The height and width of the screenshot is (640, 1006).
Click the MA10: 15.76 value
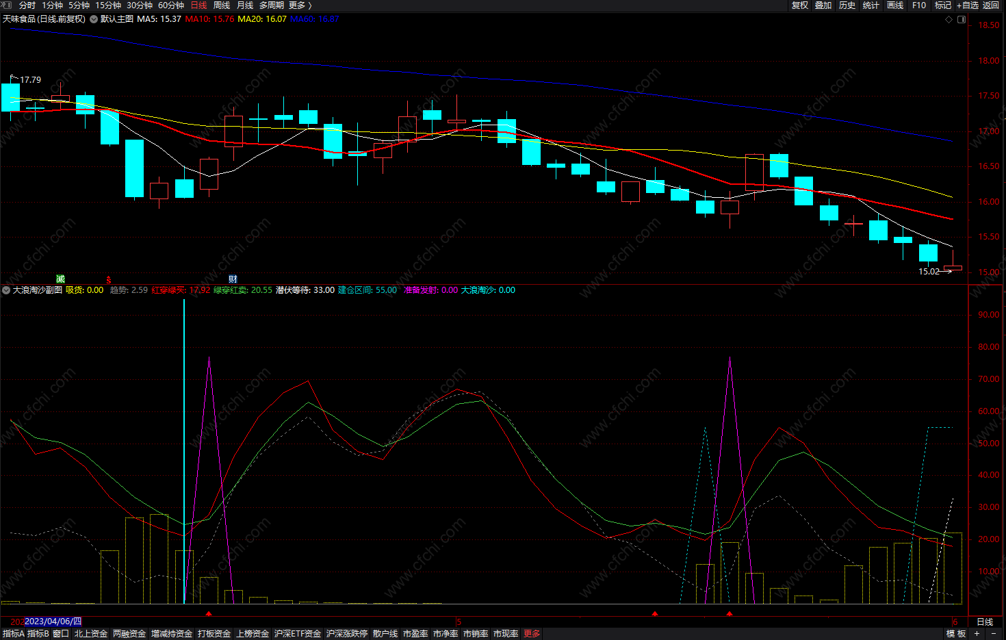pos(209,19)
